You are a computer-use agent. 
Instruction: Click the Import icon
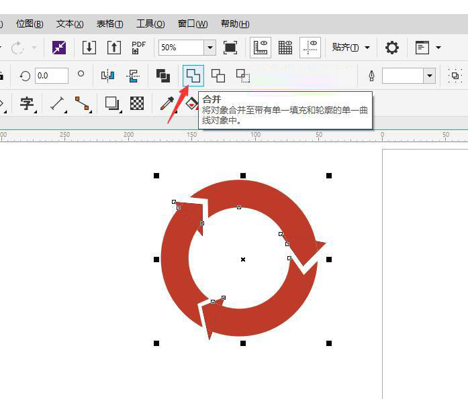point(89,48)
